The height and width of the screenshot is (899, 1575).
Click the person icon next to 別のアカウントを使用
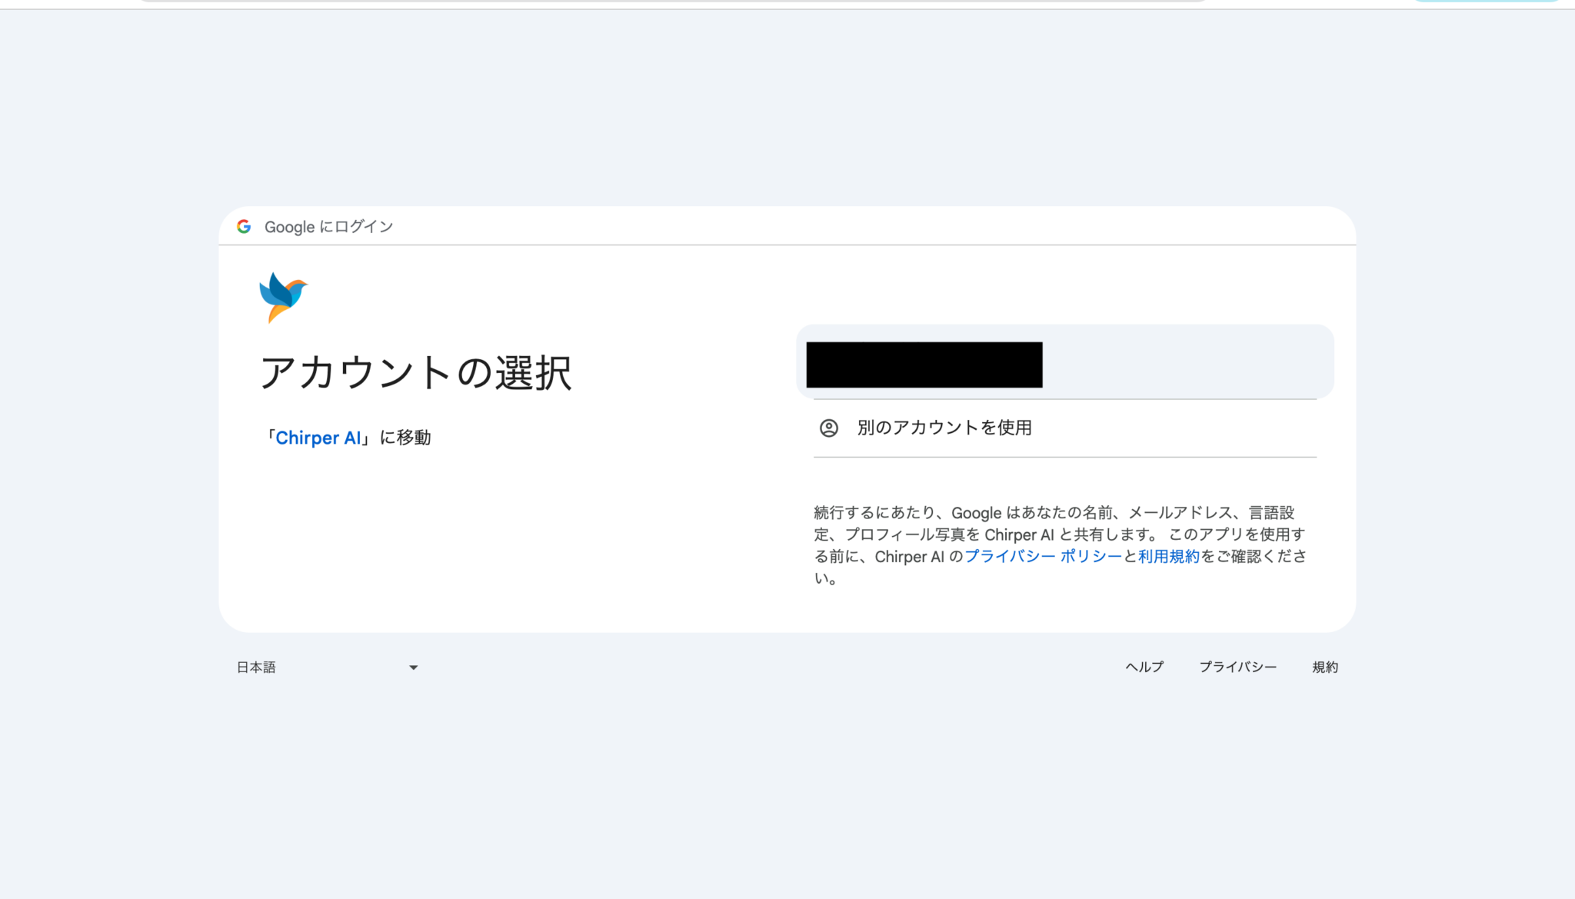(x=828, y=428)
